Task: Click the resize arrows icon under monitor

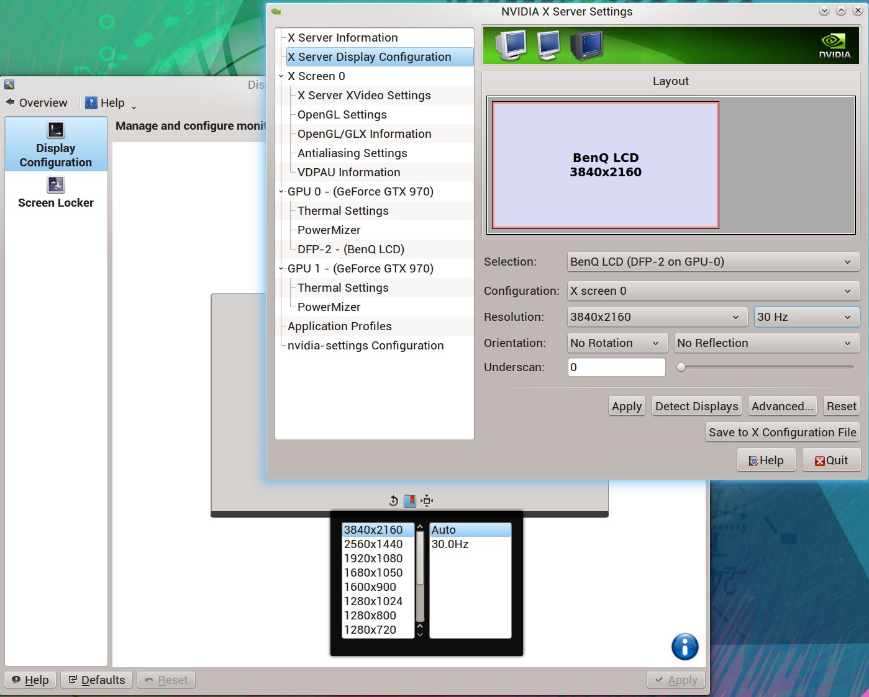Action: 427,501
